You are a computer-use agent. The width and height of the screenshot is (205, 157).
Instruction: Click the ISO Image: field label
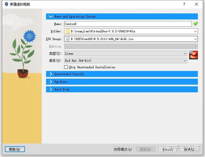[54, 39]
